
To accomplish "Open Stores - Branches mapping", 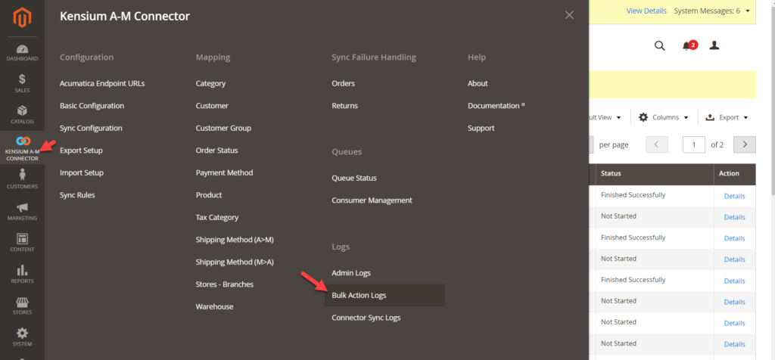I will 224,284.
